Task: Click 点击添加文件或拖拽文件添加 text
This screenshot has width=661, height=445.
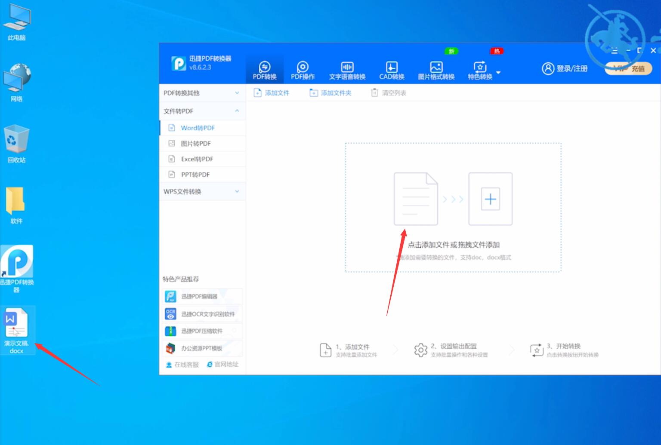Action: click(454, 245)
